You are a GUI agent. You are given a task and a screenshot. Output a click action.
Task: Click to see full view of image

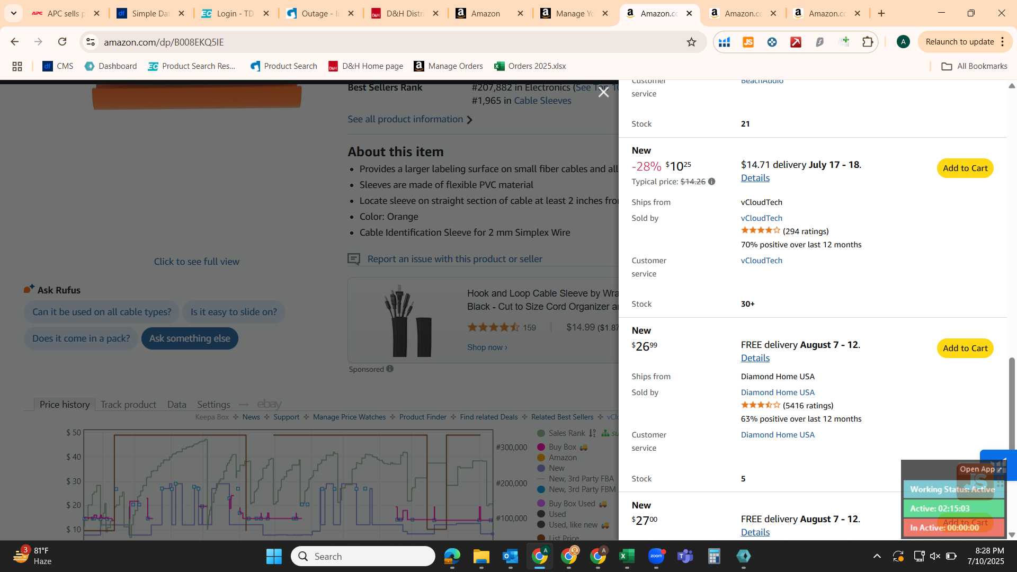pos(197,262)
